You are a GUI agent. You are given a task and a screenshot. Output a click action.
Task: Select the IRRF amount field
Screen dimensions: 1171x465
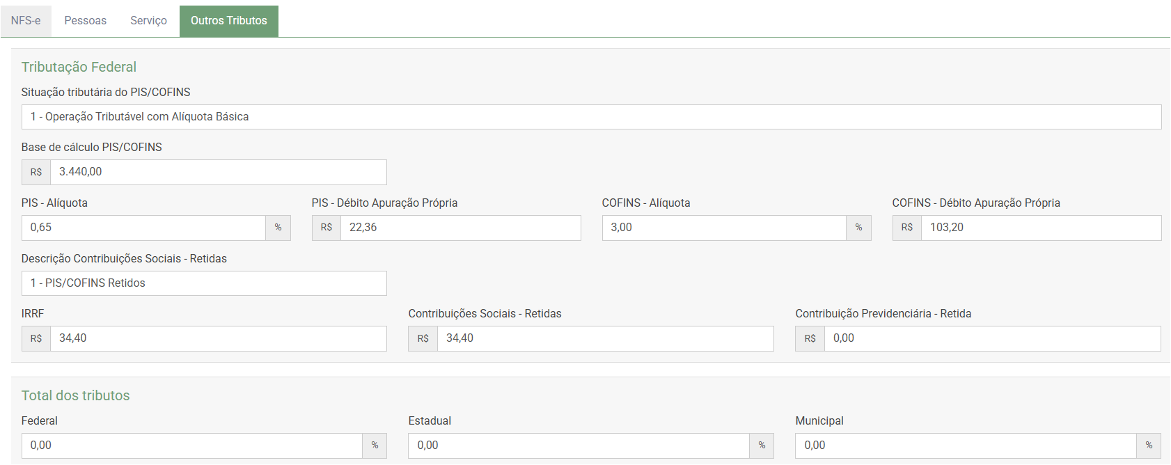pyautogui.click(x=217, y=338)
